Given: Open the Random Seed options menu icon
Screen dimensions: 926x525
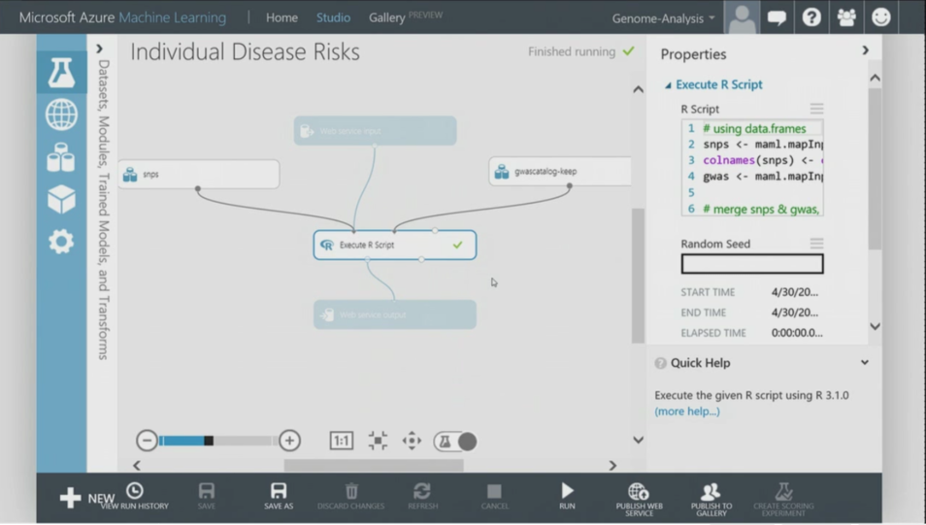Looking at the screenshot, I should click(x=816, y=244).
